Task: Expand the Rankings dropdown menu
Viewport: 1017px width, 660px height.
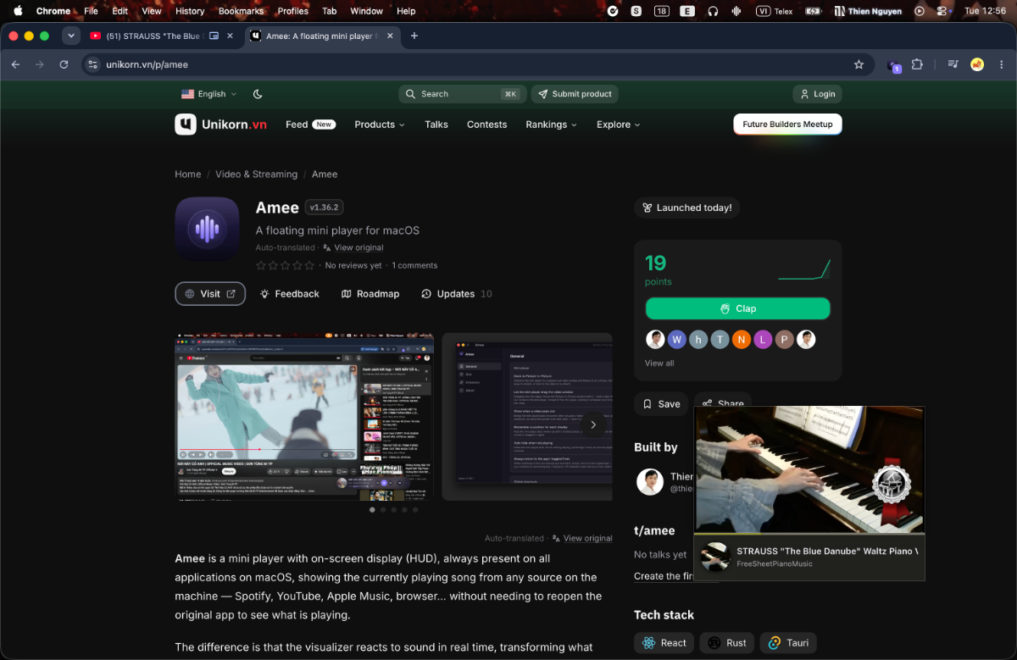Action: [x=551, y=125]
